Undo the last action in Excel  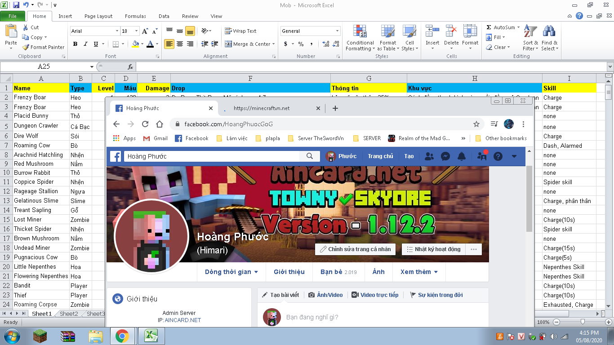pos(26,5)
